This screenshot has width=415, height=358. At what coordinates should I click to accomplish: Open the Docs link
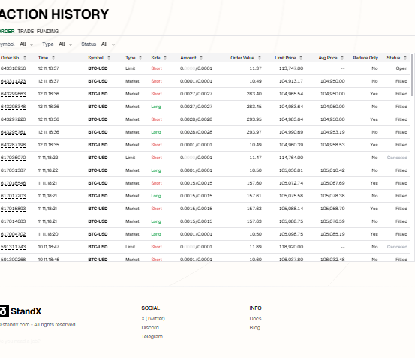pos(255,318)
